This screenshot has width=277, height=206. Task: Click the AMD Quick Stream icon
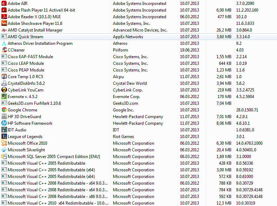coord(4,37)
